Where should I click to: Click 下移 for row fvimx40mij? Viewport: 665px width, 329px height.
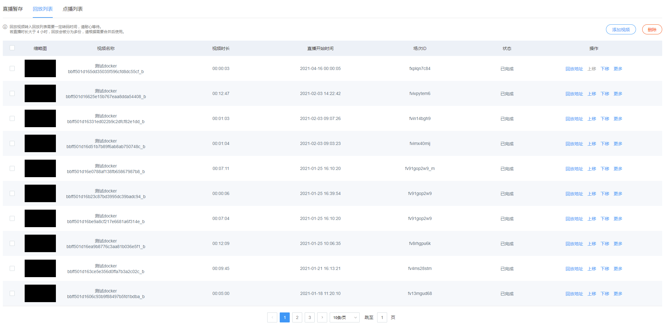[x=605, y=144]
